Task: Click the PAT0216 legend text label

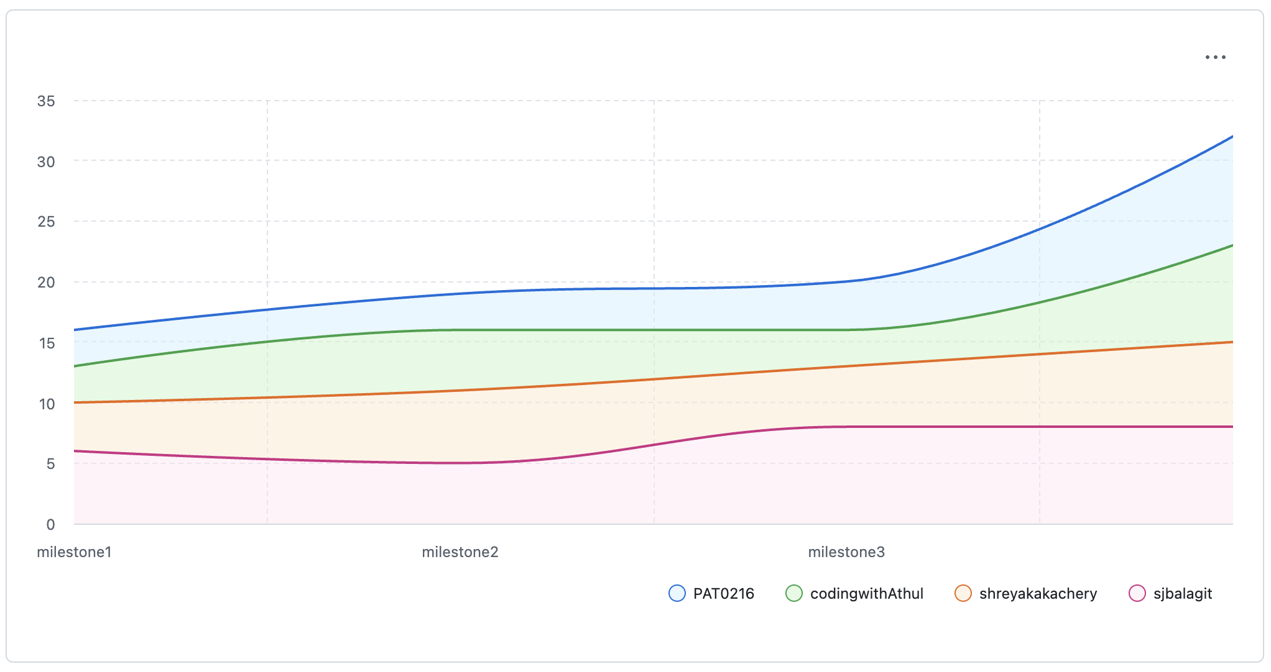Action: point(723,594)
